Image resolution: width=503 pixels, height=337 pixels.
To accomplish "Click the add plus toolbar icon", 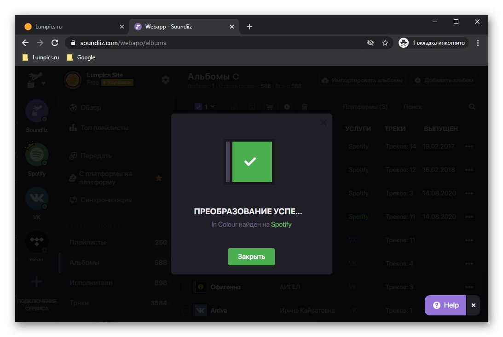I will click(x=287, y=107).
